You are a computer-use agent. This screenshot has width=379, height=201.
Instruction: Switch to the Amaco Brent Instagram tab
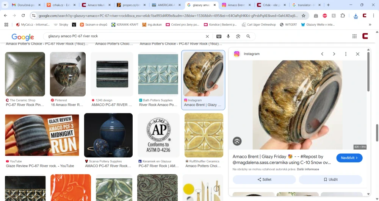tap(236, 5)
